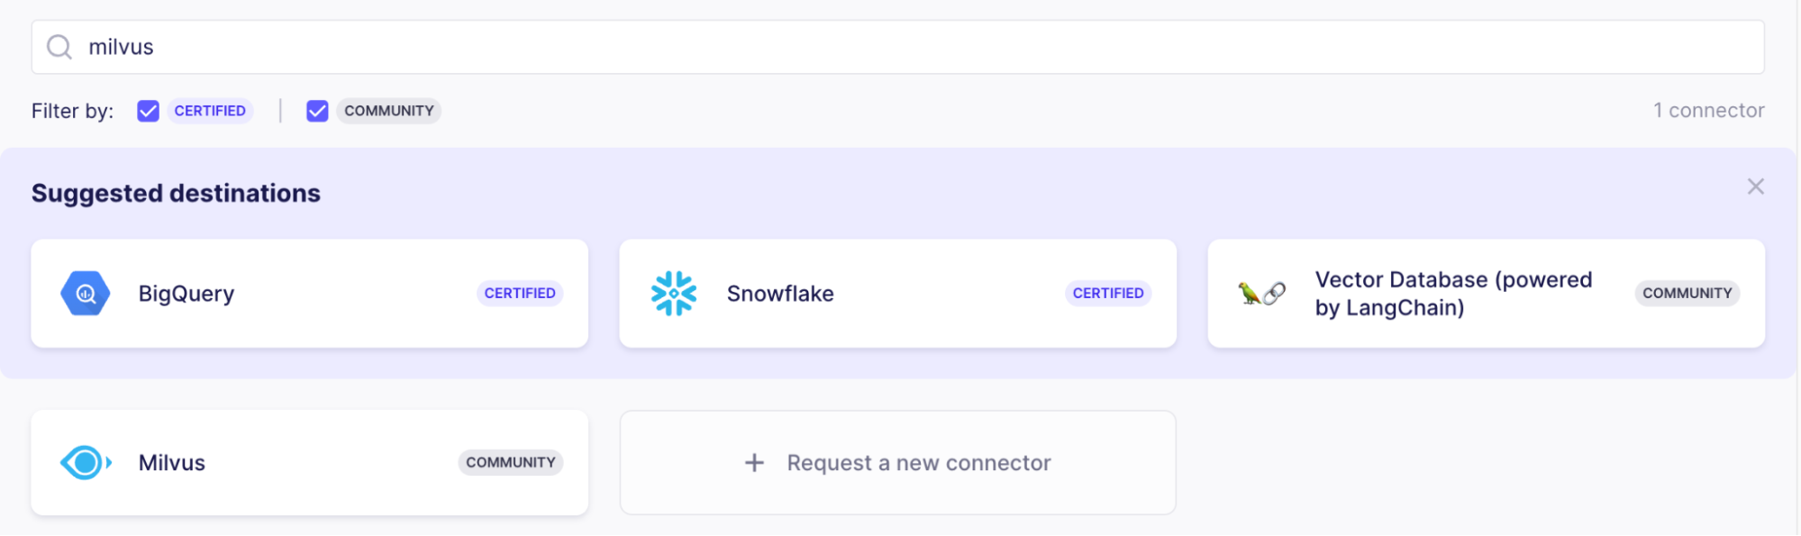Uncheck the Community filter checkbox
The height and width of the screenshot is (536, 1801).
317,111
